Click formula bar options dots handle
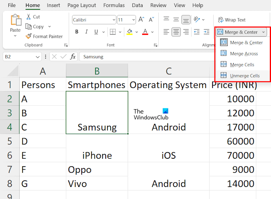The width and height of the screenshot is (271, 199). pyautogui.click(x=45, y=57)
